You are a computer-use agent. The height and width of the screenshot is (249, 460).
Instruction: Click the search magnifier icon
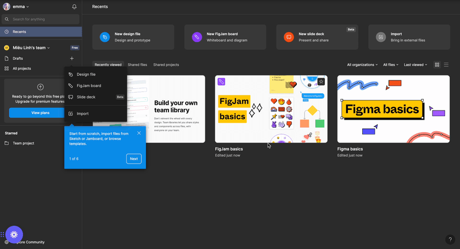click(7, 19)
